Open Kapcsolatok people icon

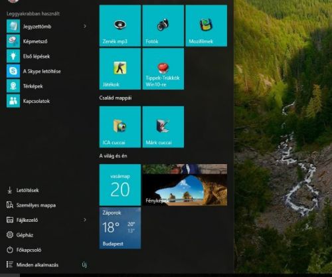13,101
